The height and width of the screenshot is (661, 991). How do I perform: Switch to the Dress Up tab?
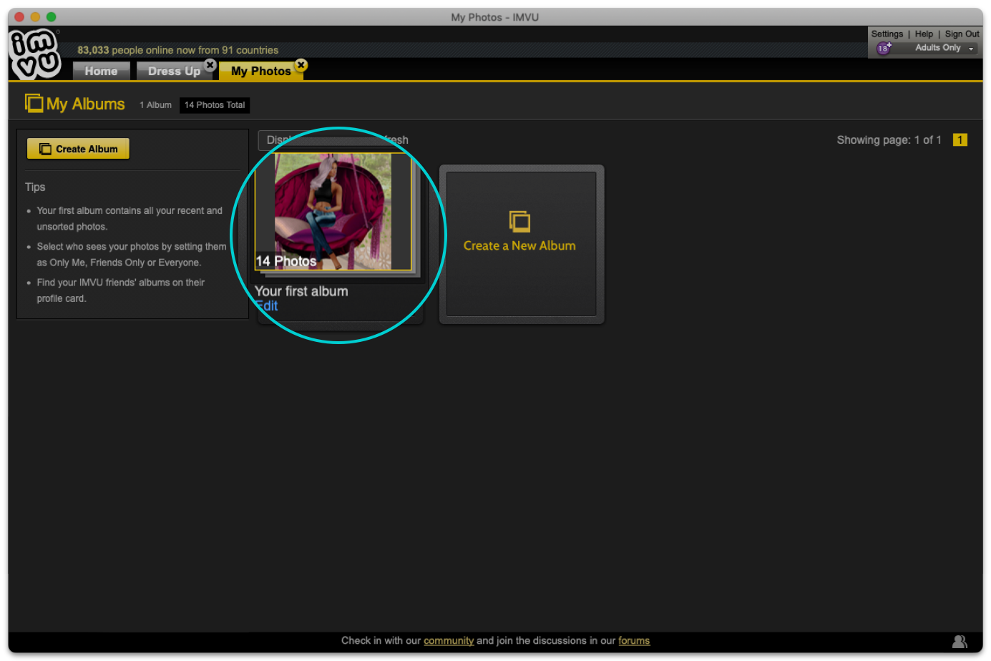point(174,71)
